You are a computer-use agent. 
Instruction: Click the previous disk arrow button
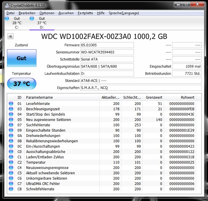point(10,36)
